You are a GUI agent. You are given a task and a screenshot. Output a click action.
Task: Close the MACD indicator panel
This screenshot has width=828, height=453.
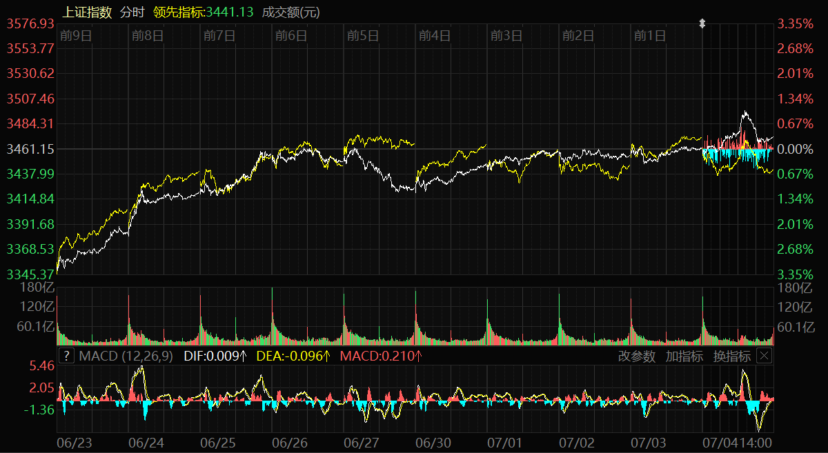(x=764, y=356)
